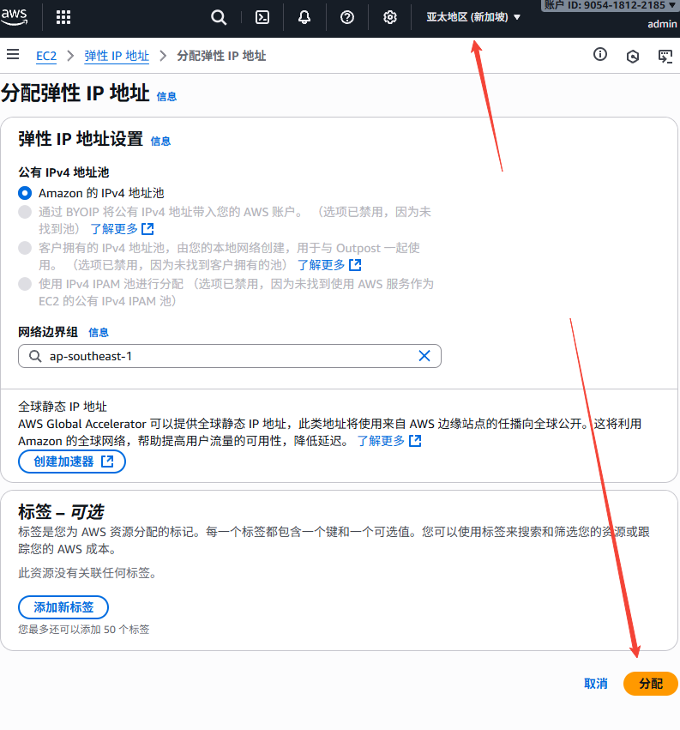
Task: Open the info panel circle icon
Action: point(600,55)
